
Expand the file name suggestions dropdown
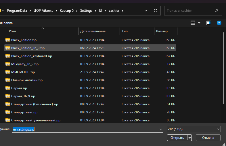coord(160,129)
